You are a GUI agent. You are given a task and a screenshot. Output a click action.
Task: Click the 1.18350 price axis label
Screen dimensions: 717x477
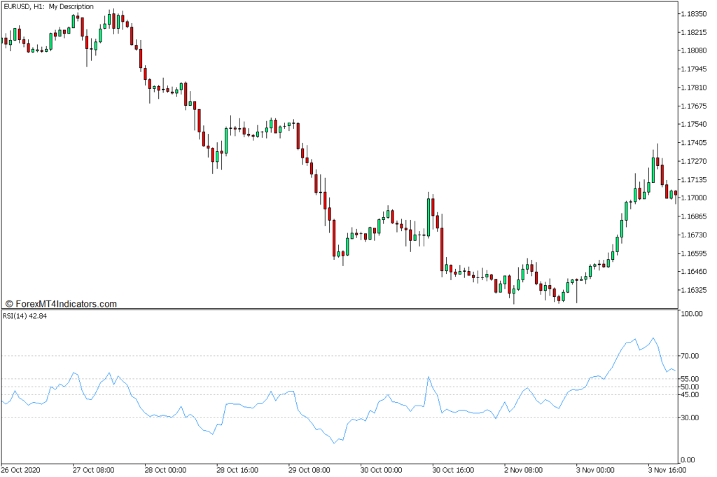coord(693,14)
